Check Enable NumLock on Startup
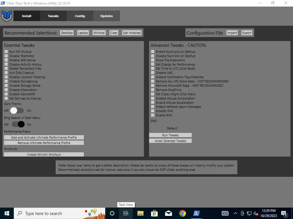 [x=153, y=51]
